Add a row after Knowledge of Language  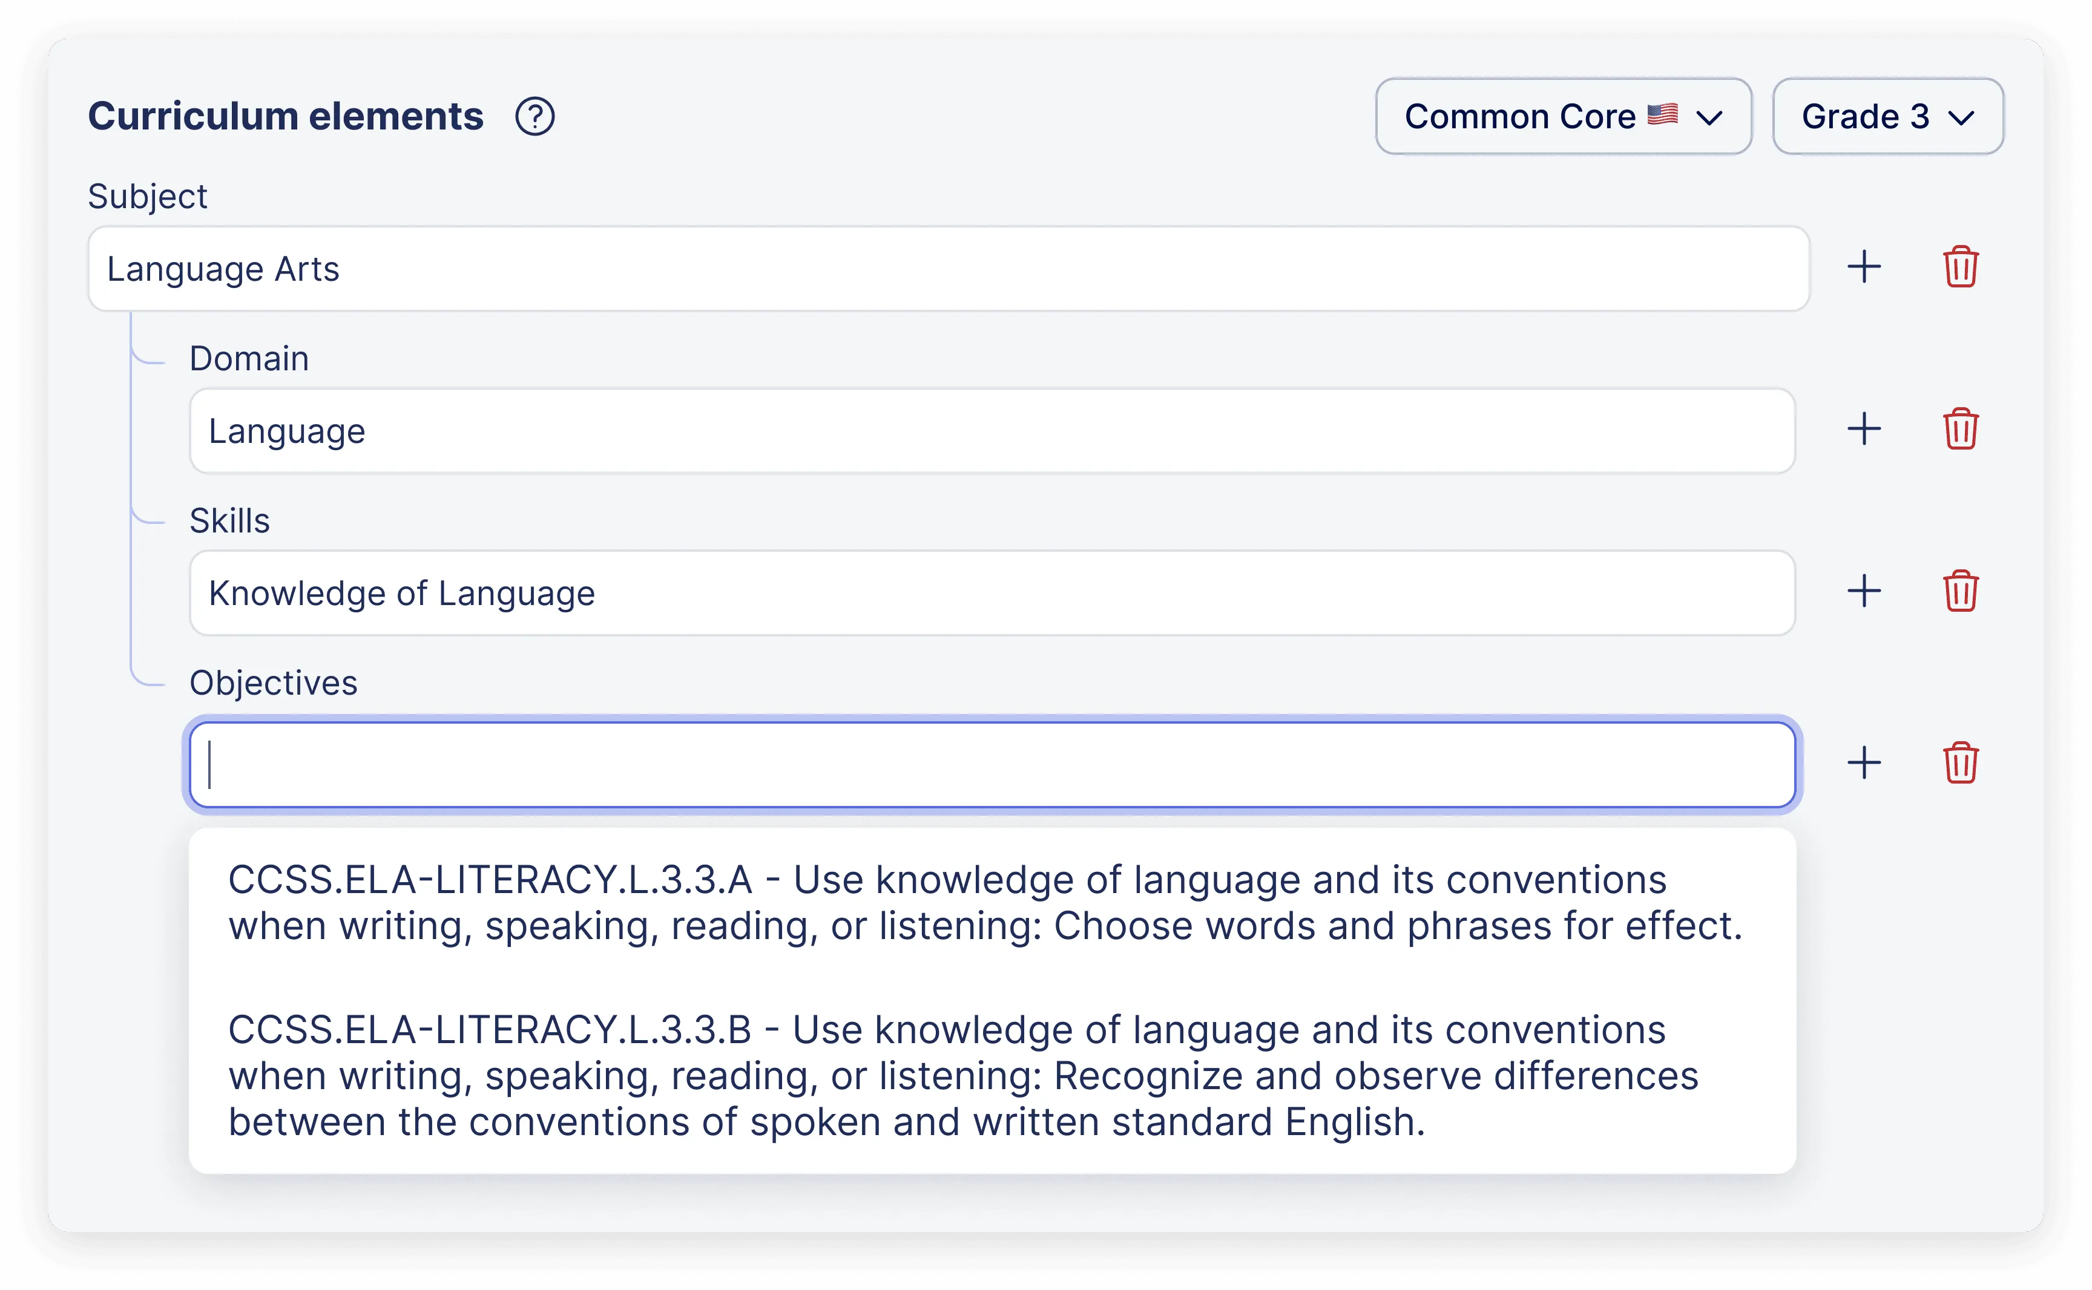click(1864, 591)
